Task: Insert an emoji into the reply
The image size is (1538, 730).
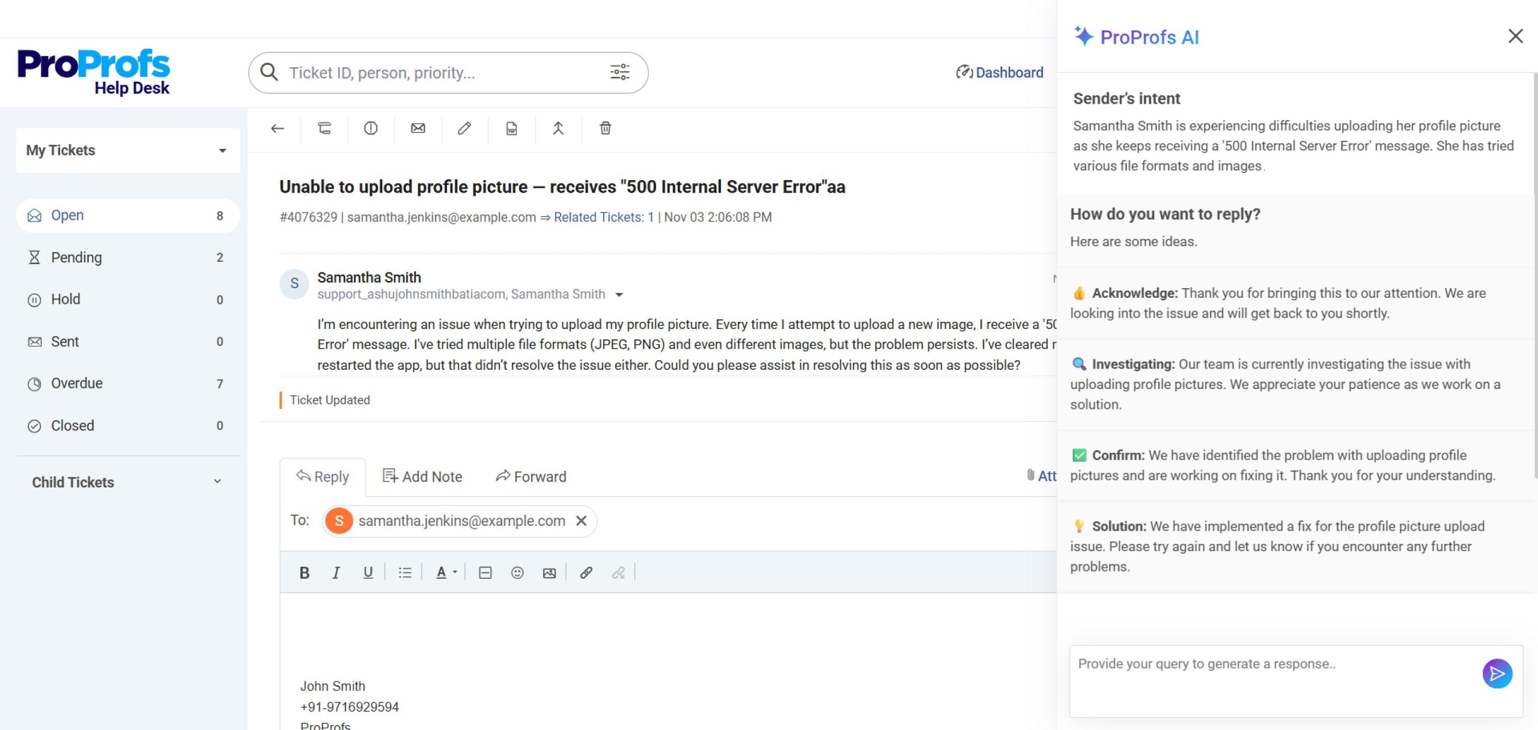Action: [x=517, y=572]
